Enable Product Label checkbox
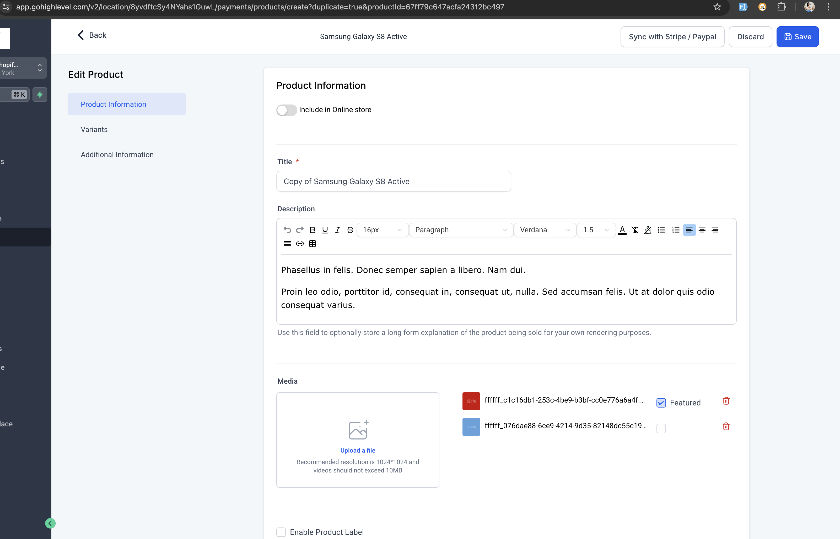 (281, 532)
